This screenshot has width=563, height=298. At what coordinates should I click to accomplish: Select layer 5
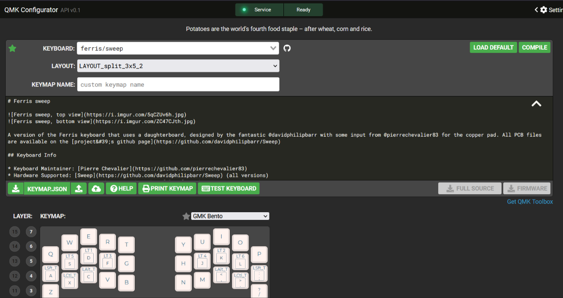pos(31,261)
